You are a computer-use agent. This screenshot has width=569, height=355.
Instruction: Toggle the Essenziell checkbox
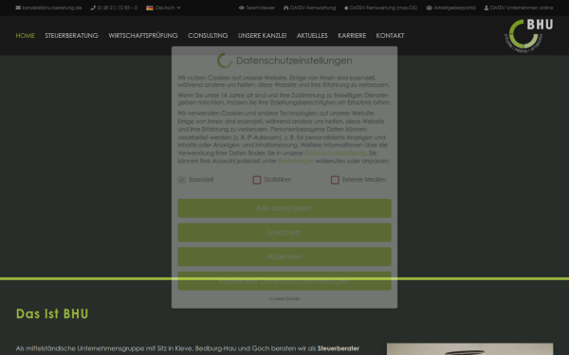[x=182, y=180]
